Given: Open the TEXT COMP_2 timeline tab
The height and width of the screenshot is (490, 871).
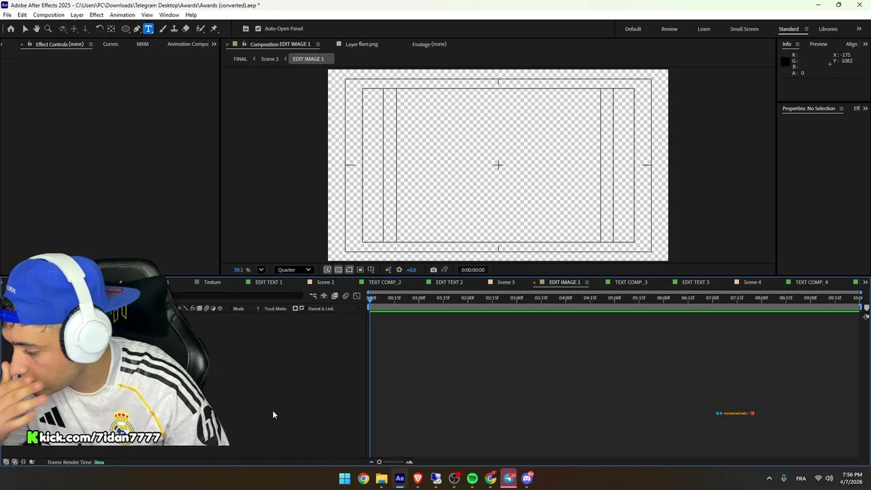Looking at the screenshot, I should pos(384,282).
